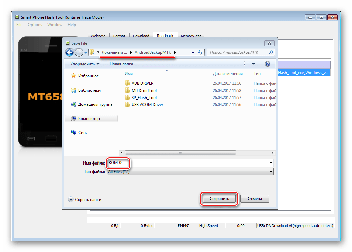
Task: Open the Тип файла All Files combo box
Action: 190,172
